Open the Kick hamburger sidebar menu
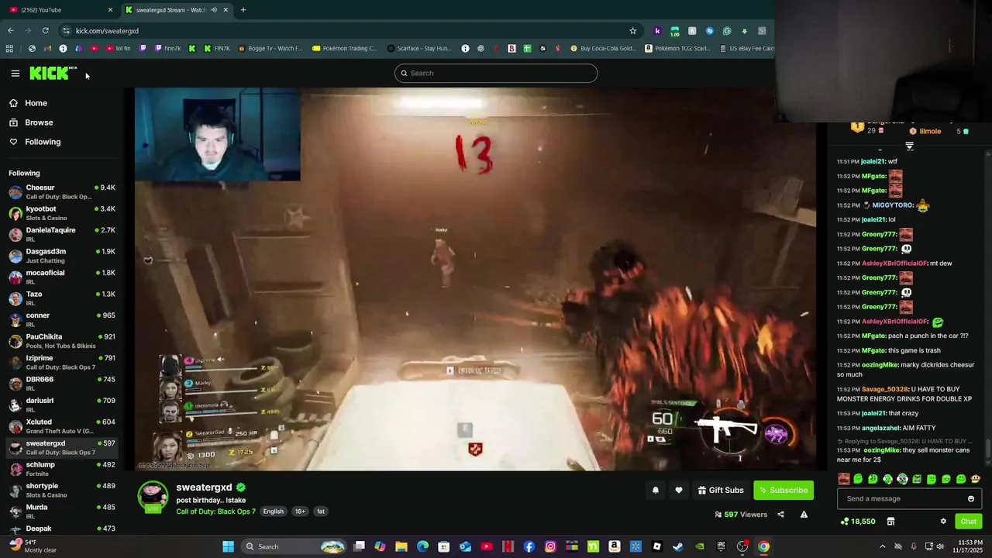992x558 pixels. 15,74
